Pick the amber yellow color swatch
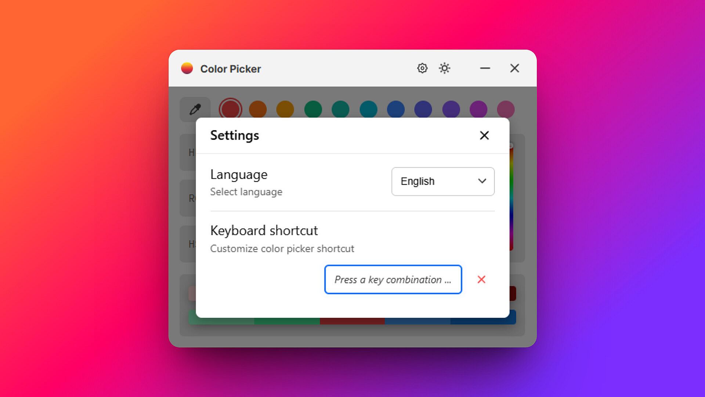The image size is (705, 397). pyautogui.click(x=285, y=109)
